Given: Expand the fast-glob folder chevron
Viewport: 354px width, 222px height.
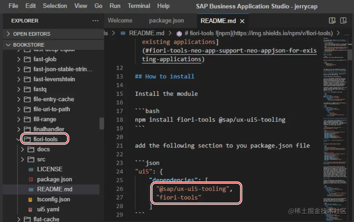Looking at the screenshot, I should [x=19, y=59].
